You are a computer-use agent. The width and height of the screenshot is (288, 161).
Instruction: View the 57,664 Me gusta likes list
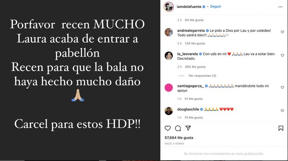tap(179, 138)
